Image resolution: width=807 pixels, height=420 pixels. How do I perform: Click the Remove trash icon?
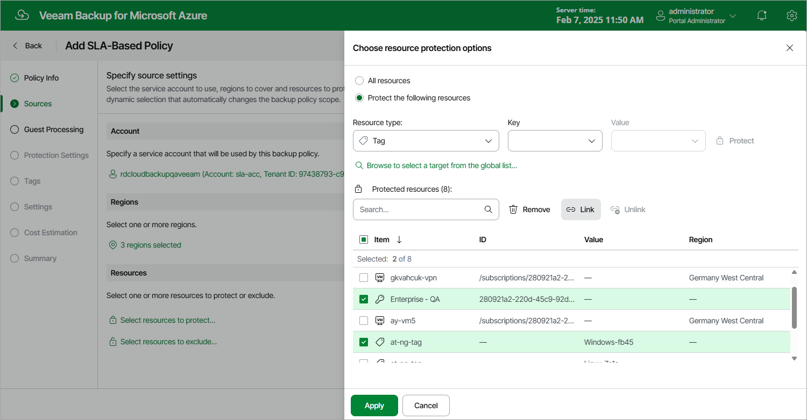[513, 209]
